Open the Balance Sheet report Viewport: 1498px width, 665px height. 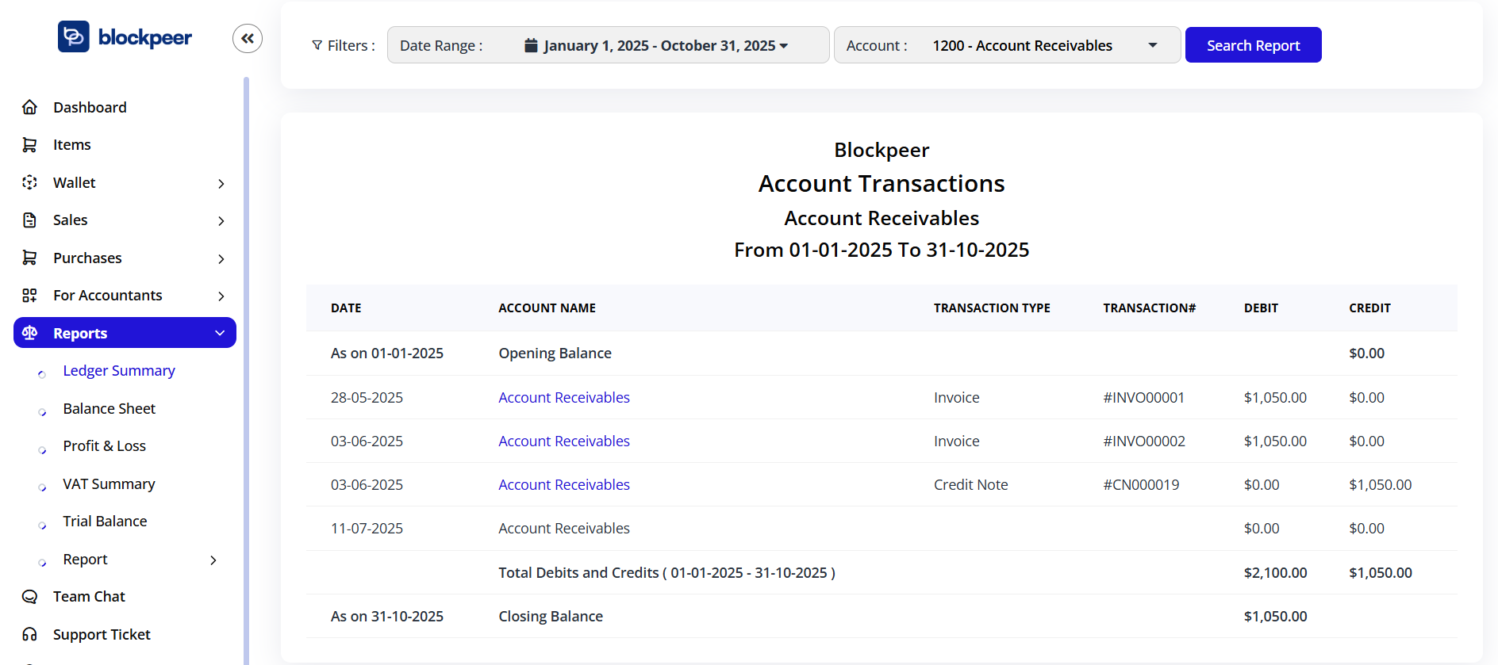109,408
